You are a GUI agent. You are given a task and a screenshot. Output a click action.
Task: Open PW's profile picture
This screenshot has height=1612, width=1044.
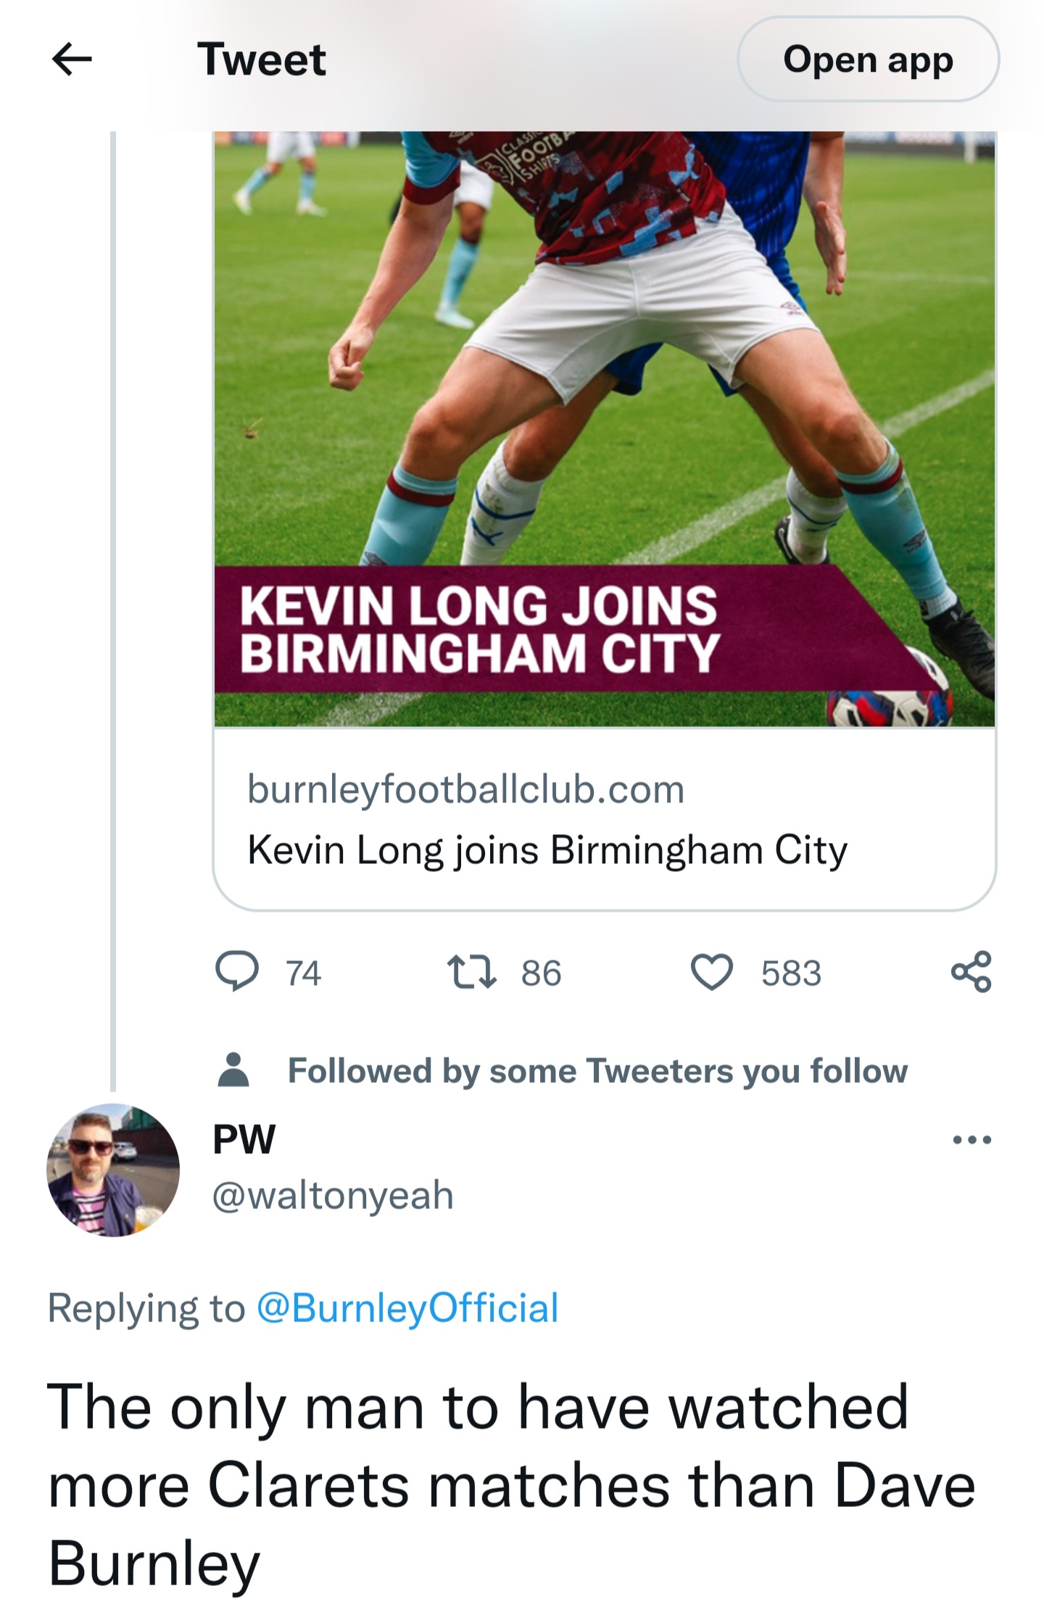113,1170
